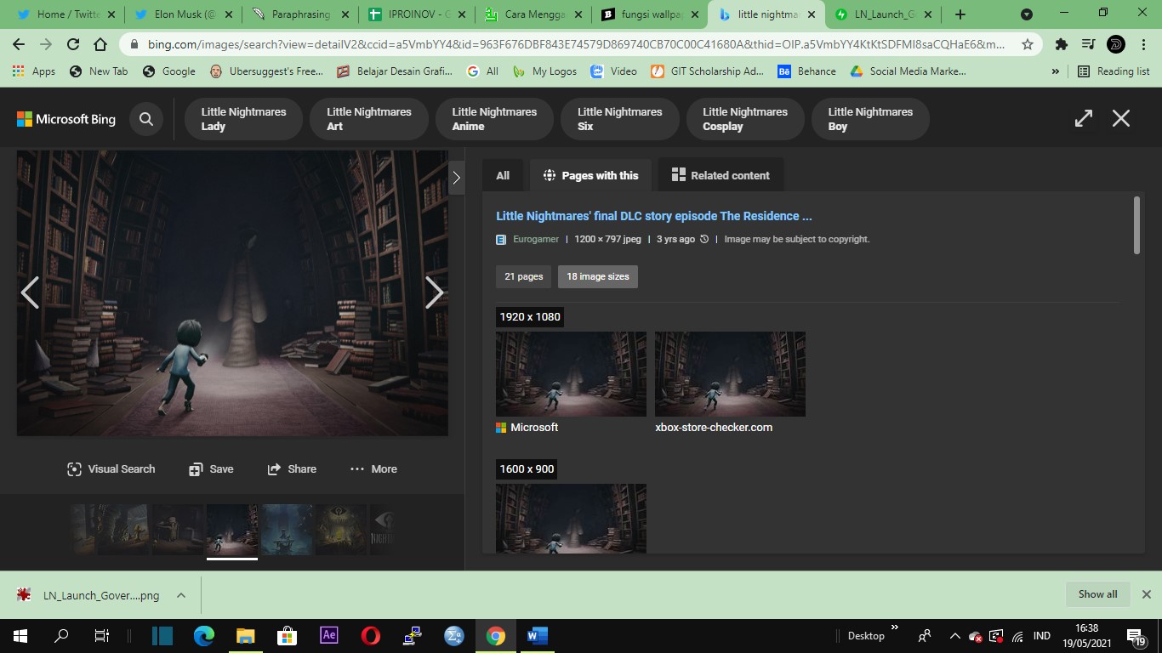Go to the browser home page
This screenshot has width=1162, height=653.
[x=100, y=44]
